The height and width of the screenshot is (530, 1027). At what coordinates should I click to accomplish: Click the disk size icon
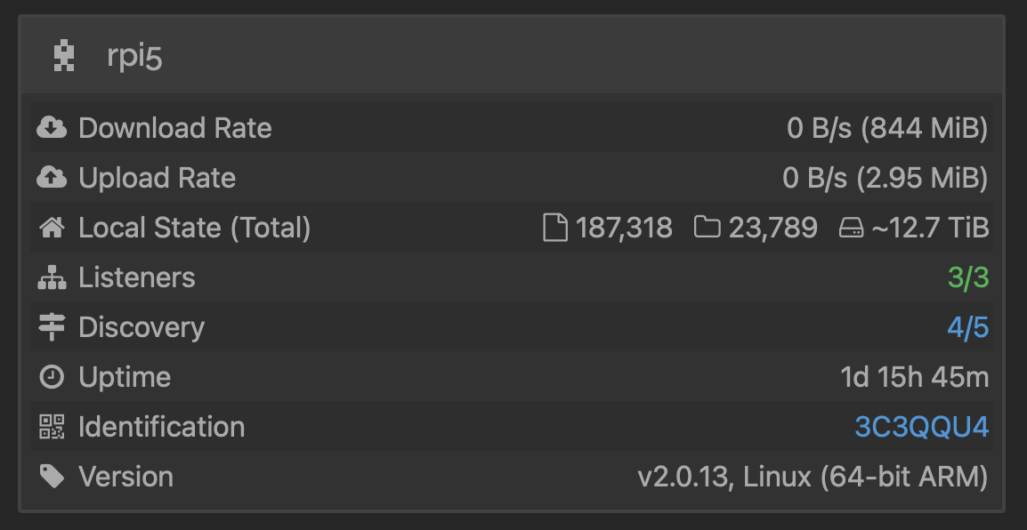[x=852, y=228]
